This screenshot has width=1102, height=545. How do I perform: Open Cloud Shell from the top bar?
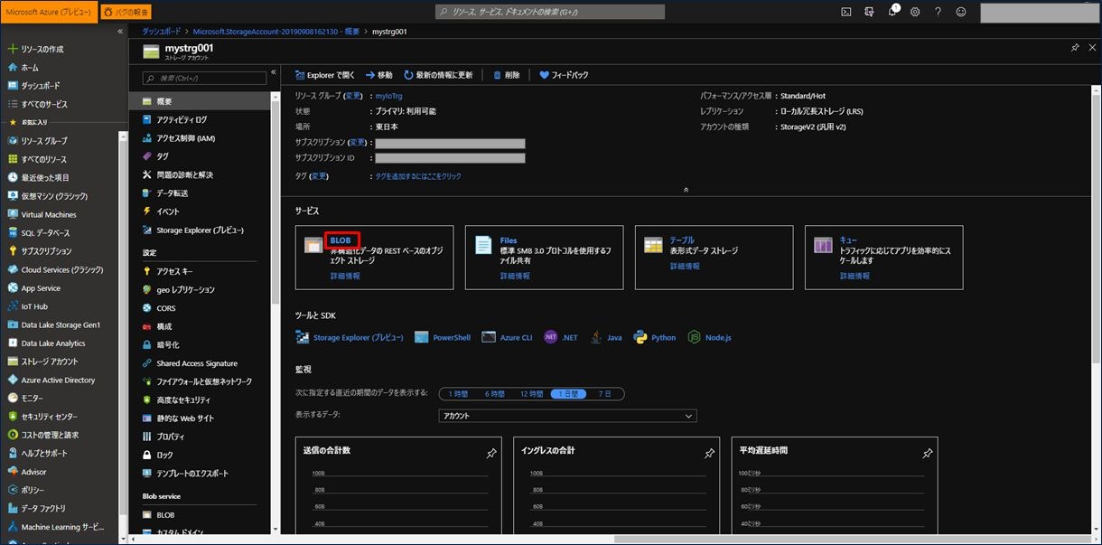(845, 12)
